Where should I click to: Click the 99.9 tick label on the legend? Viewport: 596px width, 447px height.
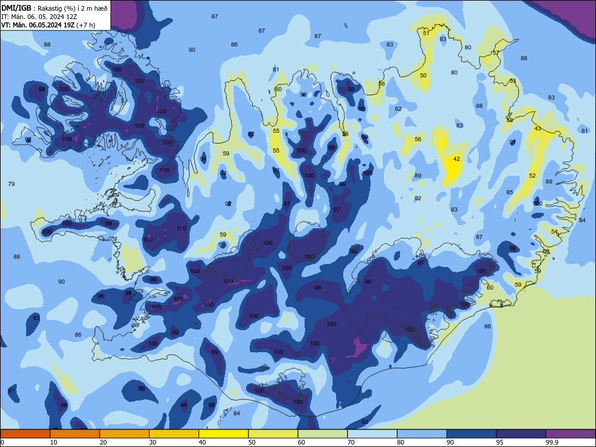click(551, 442)
